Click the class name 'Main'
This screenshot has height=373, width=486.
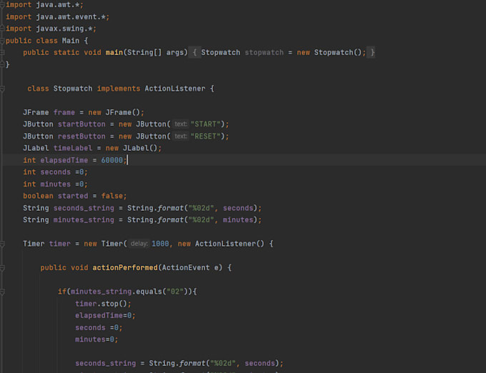(x=70, y=41)
